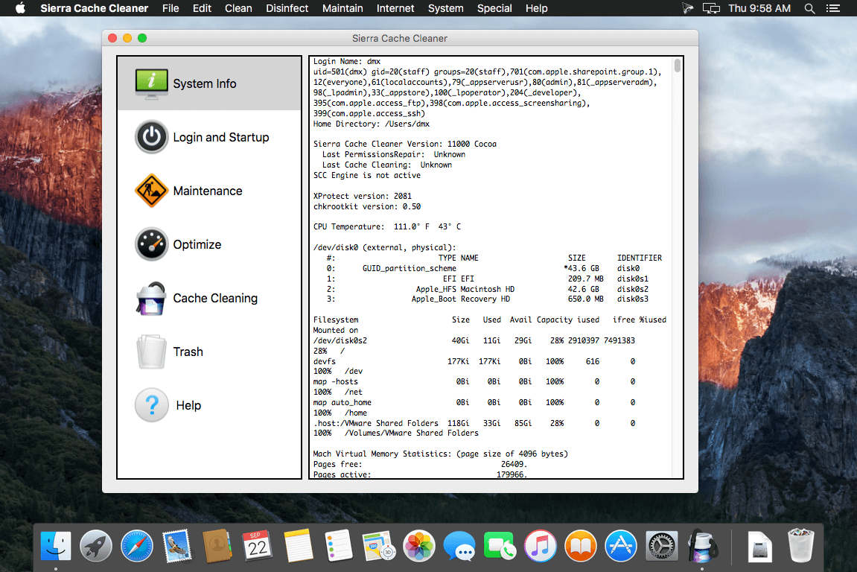Open Calendar showing 22 in Dock
857x572 pixels.
pos(258,546)
